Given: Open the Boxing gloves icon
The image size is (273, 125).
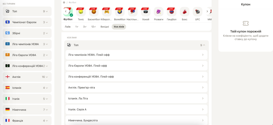Looking at the screenshot, I should pos(185,12).
